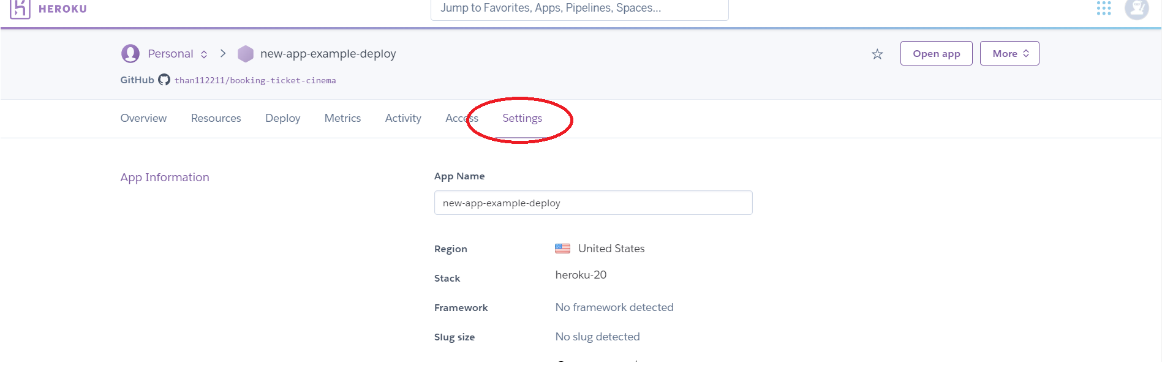Click the United States flag icon

click(562, 249)
